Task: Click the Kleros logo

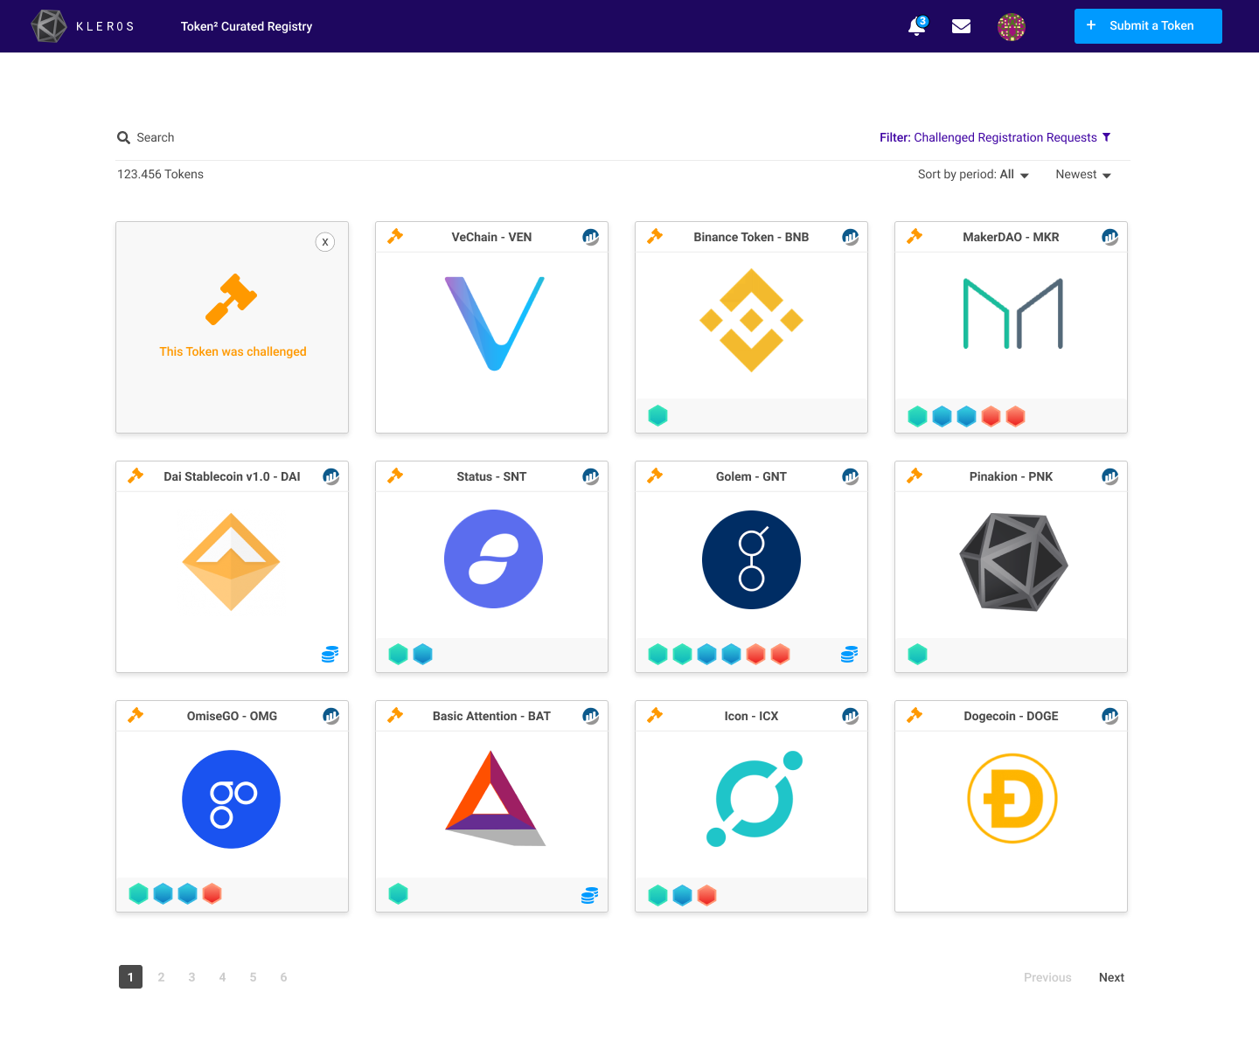Action: point(83,26)
